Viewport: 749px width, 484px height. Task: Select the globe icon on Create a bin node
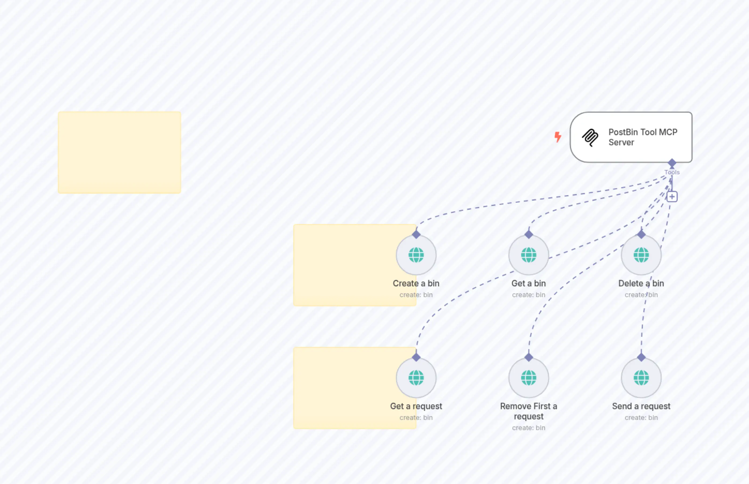pyautogui.click(x=416, y=255)
